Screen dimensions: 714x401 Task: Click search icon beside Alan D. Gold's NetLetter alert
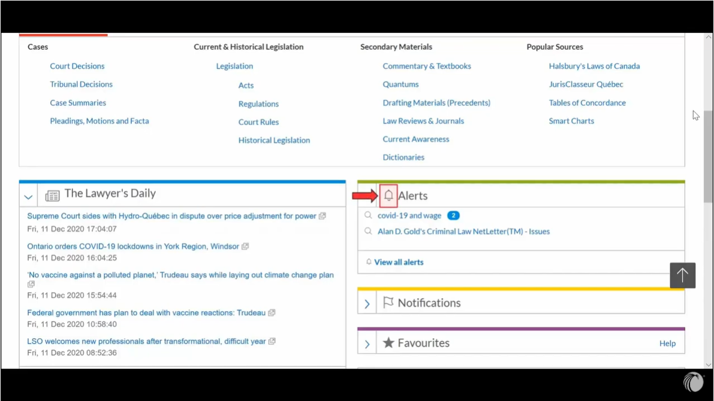[368, 232]
